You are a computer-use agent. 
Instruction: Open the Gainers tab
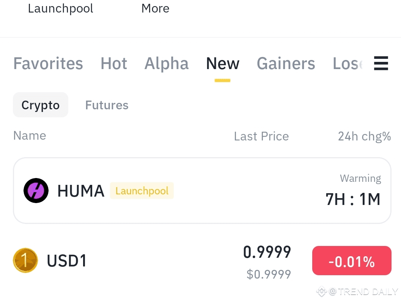coord(286,63)
